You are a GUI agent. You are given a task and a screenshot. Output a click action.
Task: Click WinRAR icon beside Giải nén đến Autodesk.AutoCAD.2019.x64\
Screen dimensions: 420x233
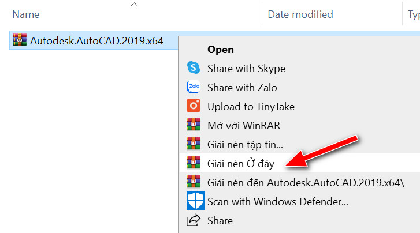(194, 182)
